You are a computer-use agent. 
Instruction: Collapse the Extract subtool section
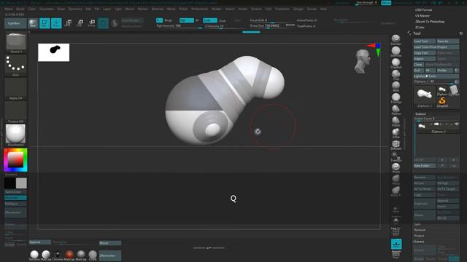point(419,242)
